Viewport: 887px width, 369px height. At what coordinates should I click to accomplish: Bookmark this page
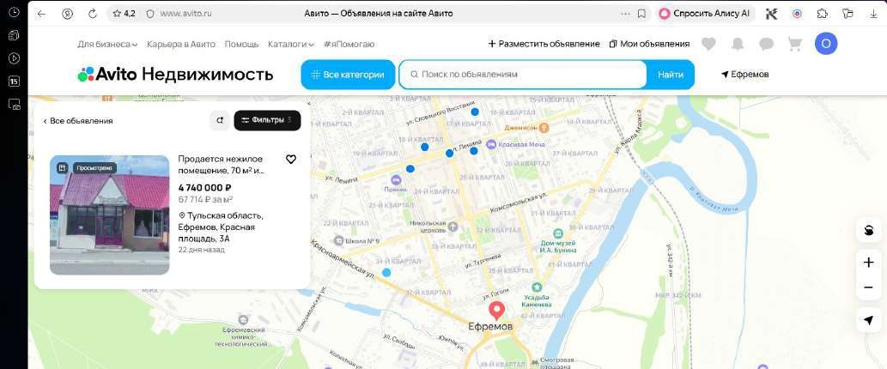(x=641, y=14)
